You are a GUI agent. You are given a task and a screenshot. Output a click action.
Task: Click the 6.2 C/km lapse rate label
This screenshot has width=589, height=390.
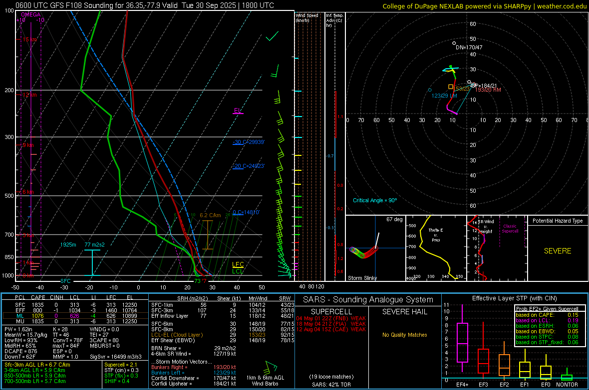point(210,215)
